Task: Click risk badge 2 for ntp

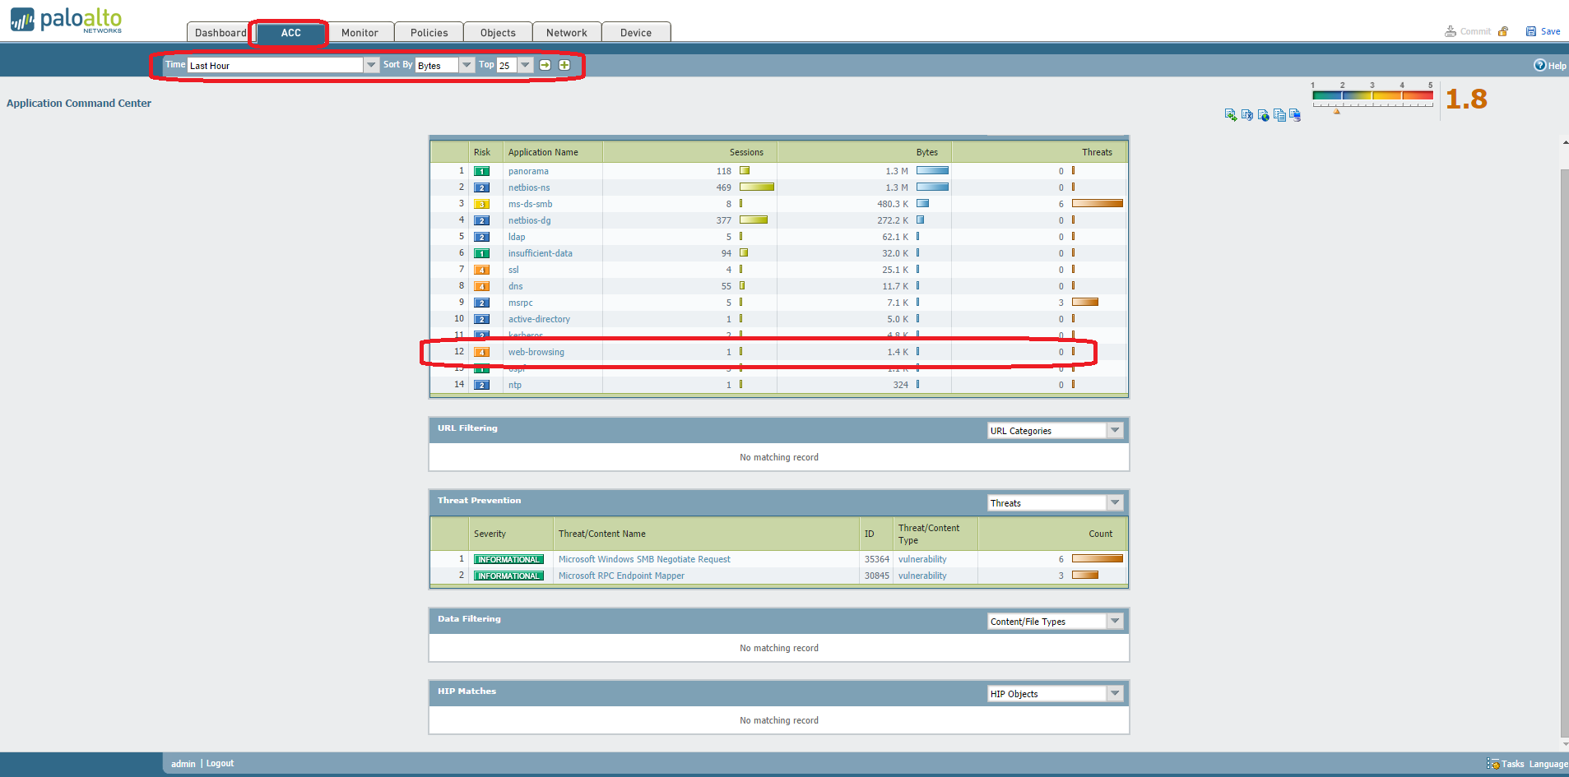Action: click(x=482, y=385)
